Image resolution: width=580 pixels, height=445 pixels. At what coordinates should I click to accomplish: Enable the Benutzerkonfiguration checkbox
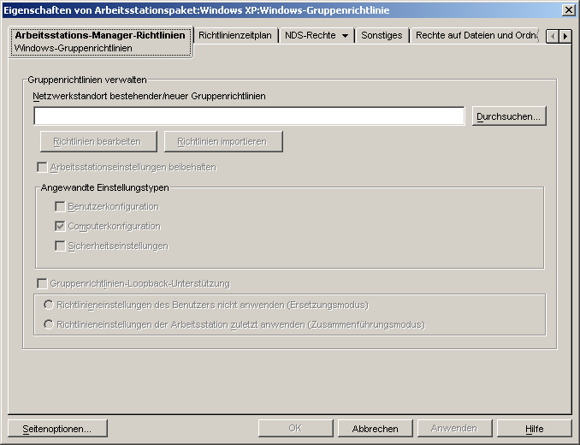[60, 206]
